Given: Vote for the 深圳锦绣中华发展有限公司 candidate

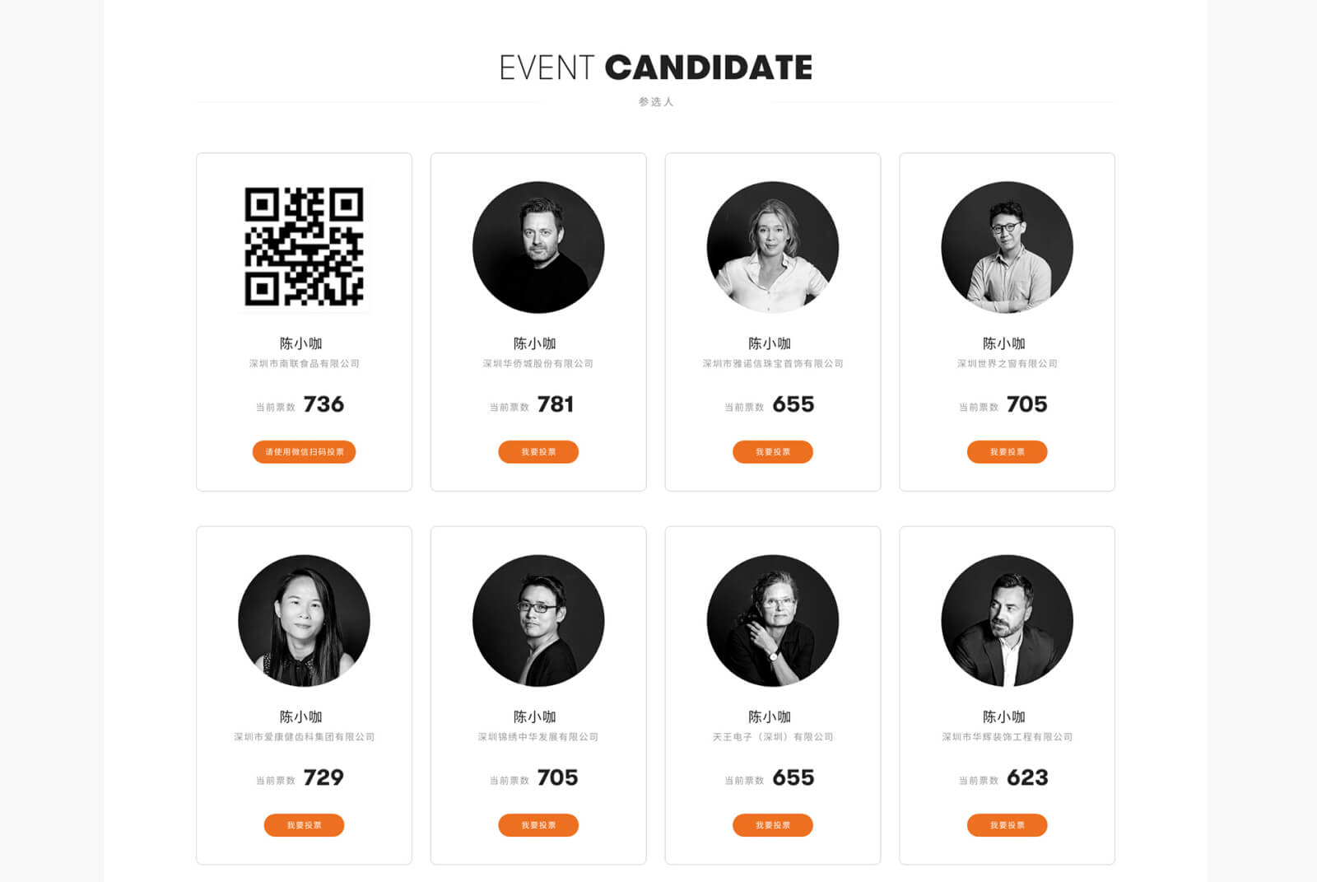Looking at the screenshot, I should [x=538, y=825].
